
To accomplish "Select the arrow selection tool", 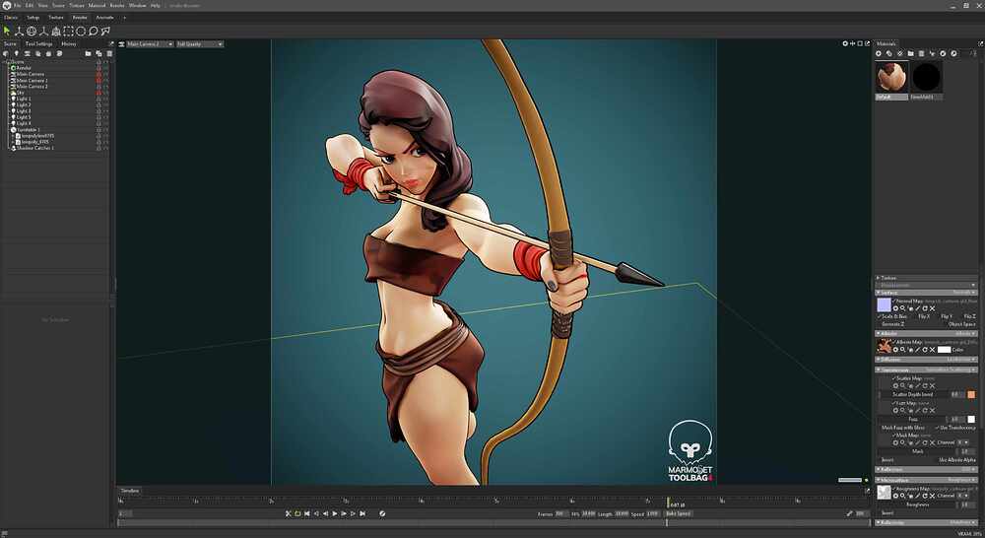I will (6, 31).
